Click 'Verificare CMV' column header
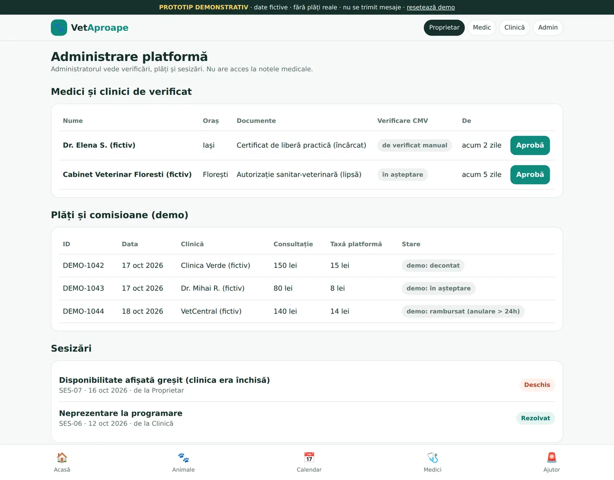 [x=402, y=121]
